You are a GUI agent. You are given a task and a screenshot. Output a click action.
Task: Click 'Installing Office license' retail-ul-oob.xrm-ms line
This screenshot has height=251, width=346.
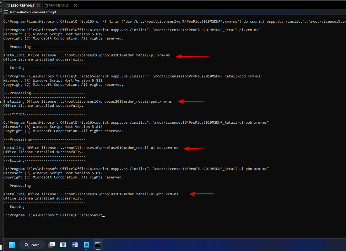click(x=91, y=148)
